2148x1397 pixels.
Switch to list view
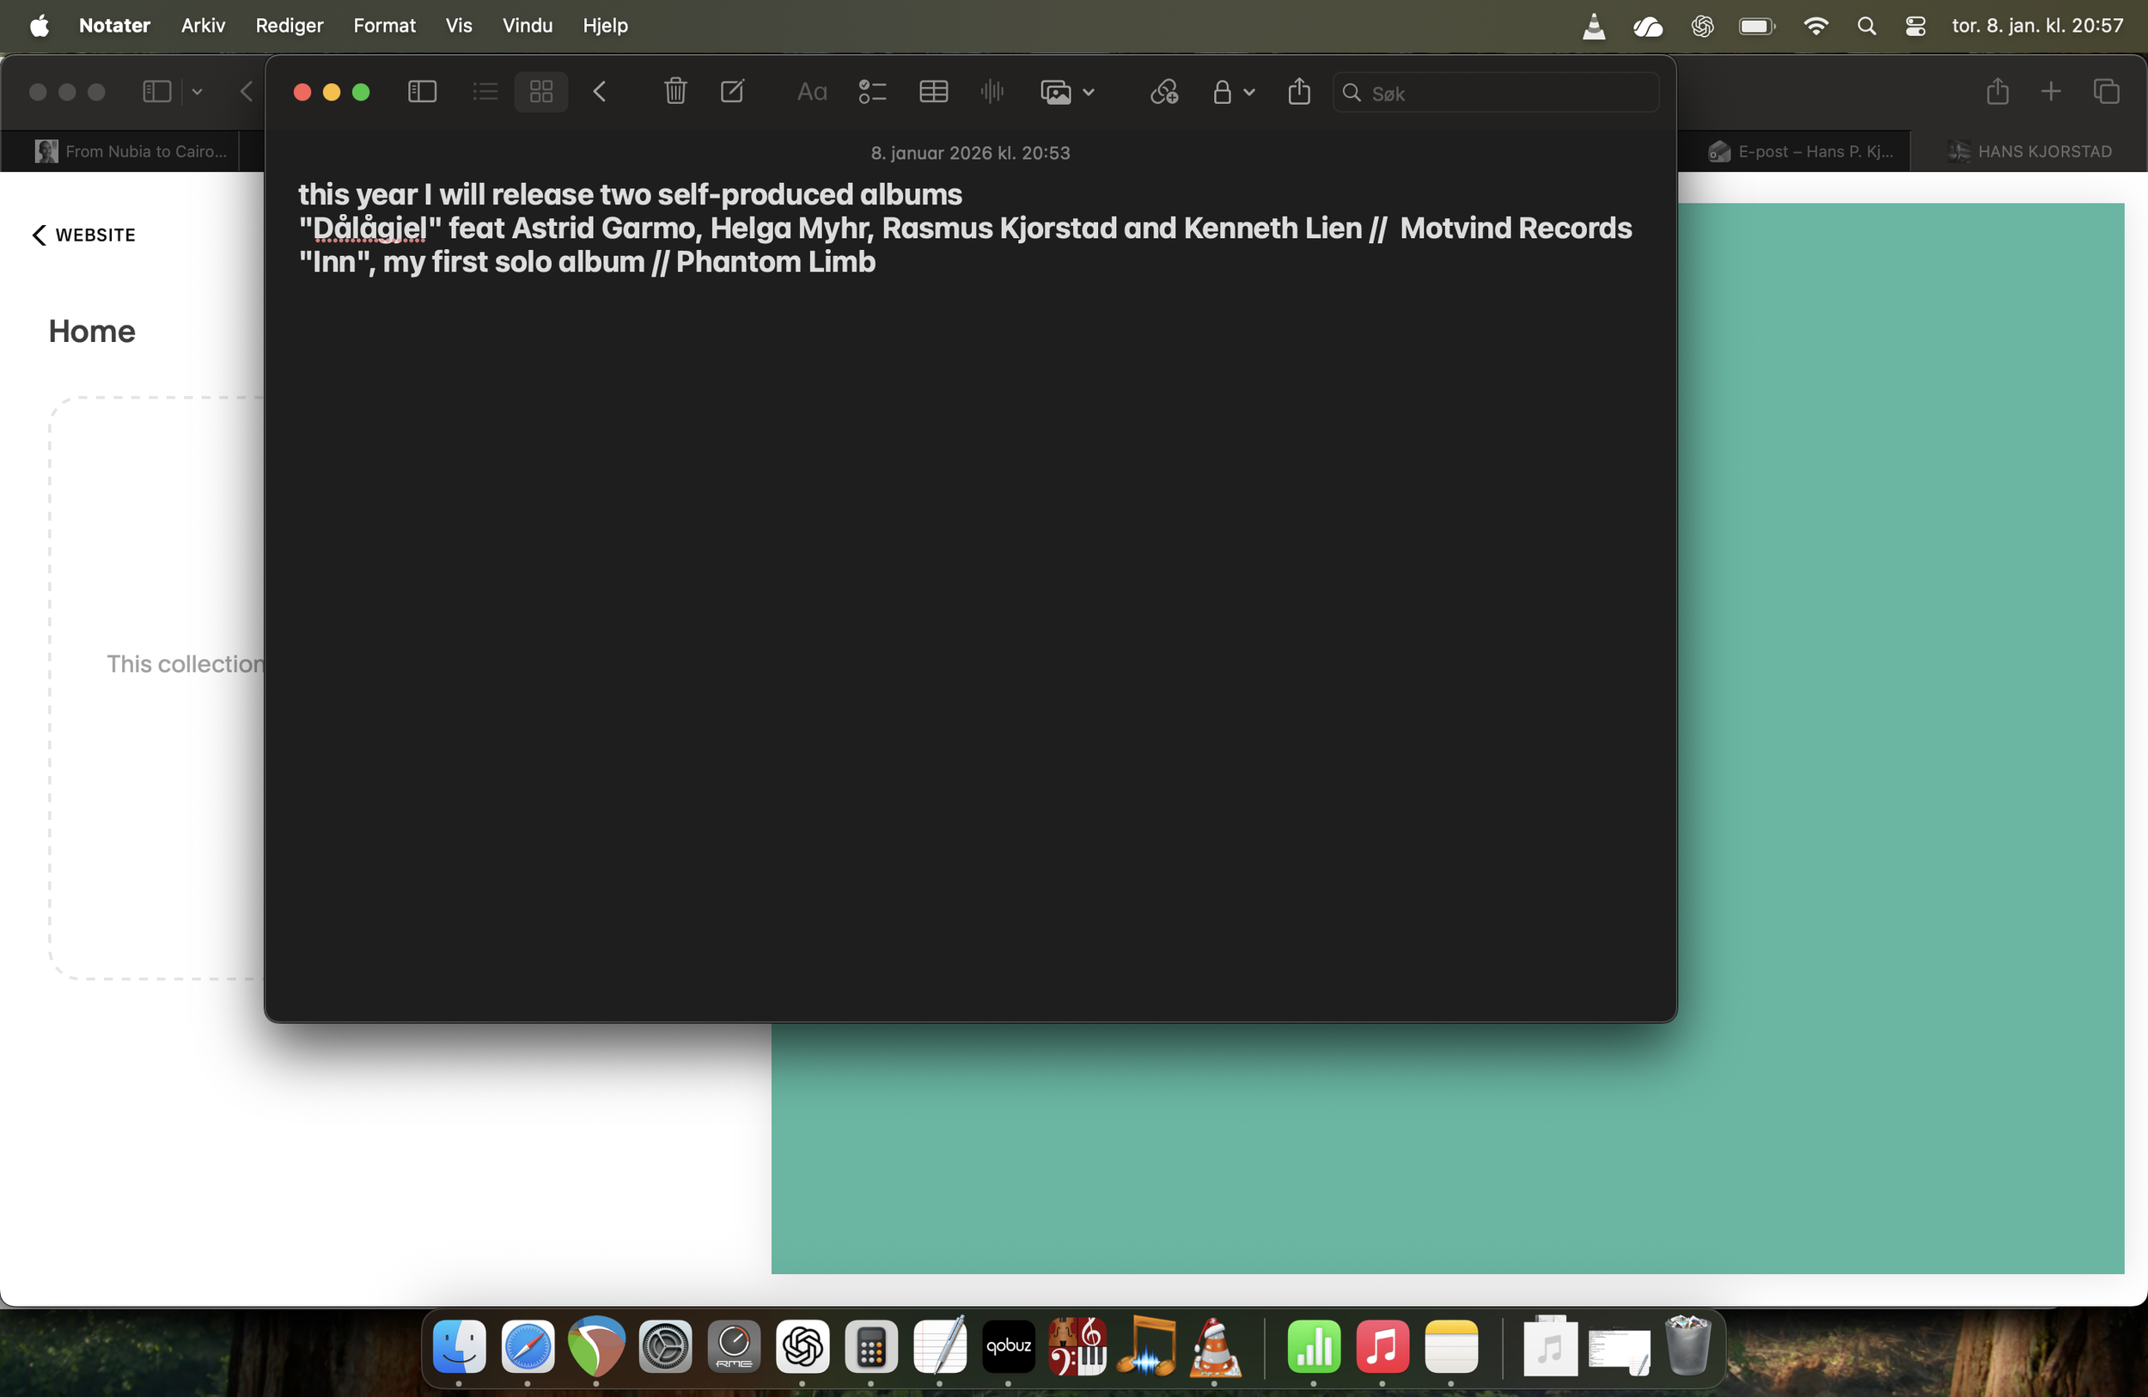[485, 92]
